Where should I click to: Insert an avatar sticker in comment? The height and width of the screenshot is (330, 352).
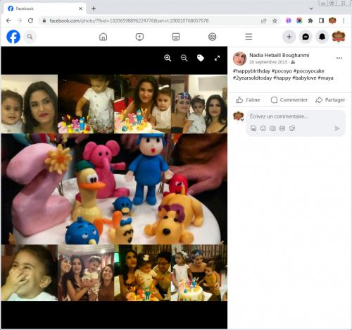tap(253, 128)
